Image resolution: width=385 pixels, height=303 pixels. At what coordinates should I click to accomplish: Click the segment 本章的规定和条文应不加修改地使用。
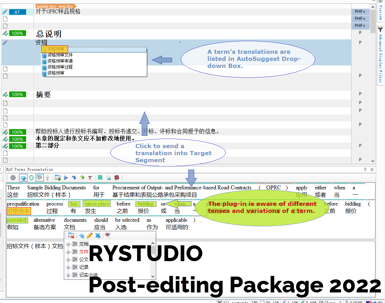(85, 139)
